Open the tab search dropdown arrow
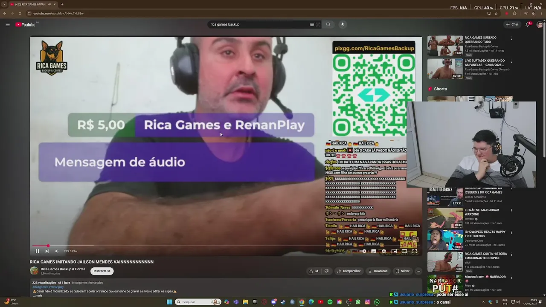 pyautogui.click(x=3, y=4)
